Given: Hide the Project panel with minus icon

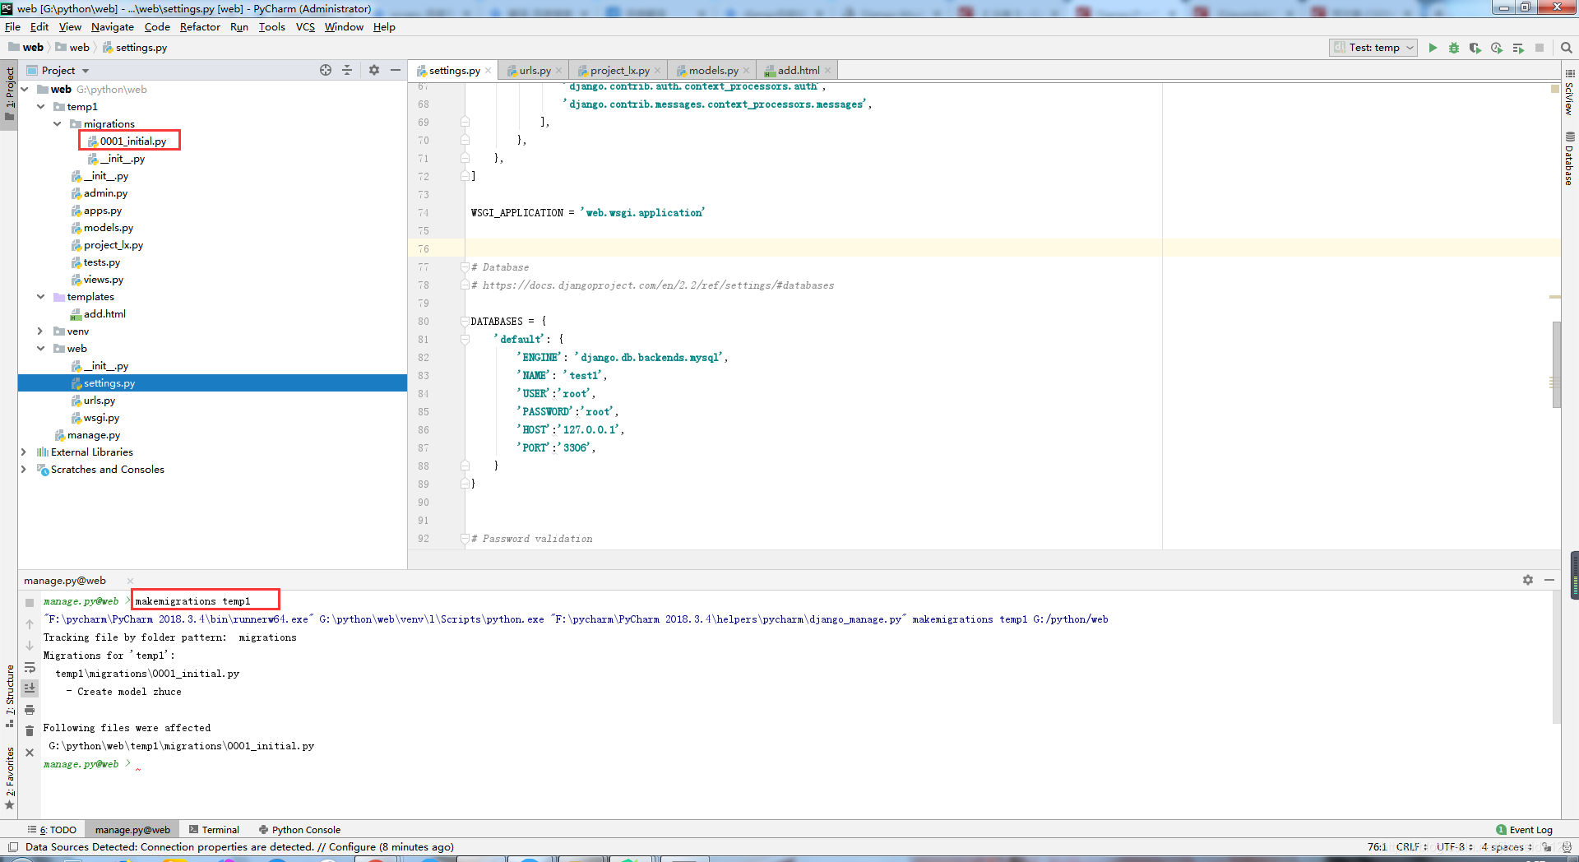Looking at the screenshot, I should coord(396,70).
